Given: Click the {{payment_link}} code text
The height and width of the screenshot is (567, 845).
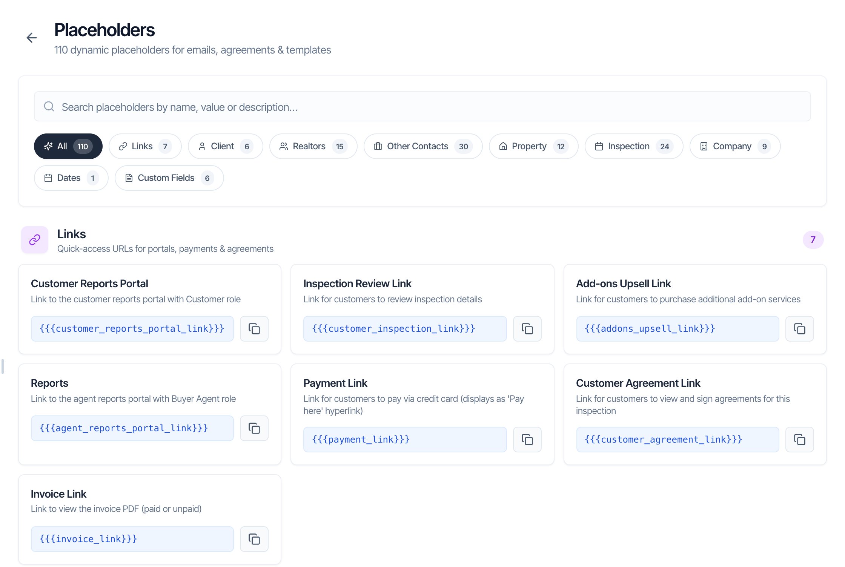Looking at the screenshot, I should 361,440.
